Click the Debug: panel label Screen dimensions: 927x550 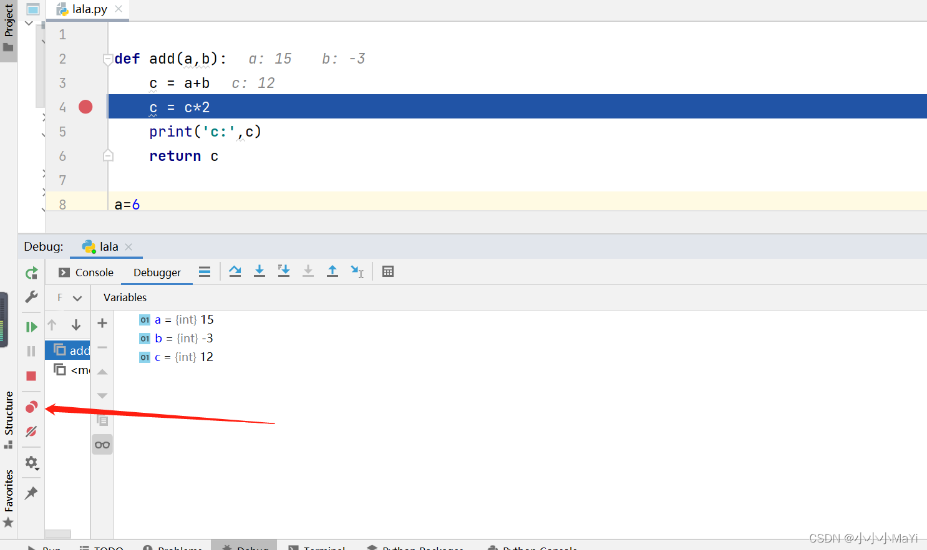(44, 247)
